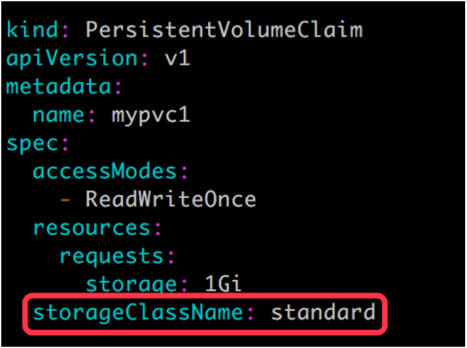Click the 'requests' key
This screenshot has width=467, height=348.
point(111,256)
